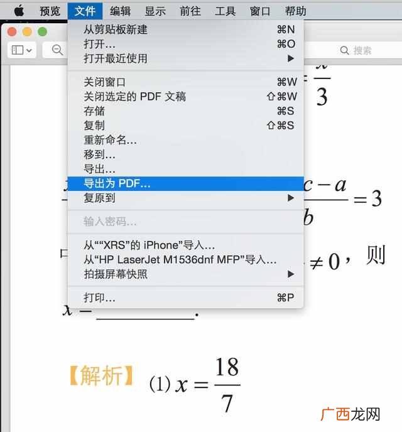The height and width of the screenshot is (432, 402).
Task: Open the 编辑 menu
Action: pos(120,11)
